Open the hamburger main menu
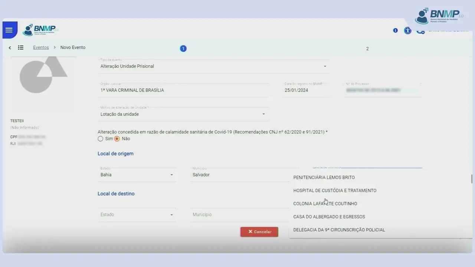The height and width of the screenshot is (267, 475). click(x=9, y=30)
